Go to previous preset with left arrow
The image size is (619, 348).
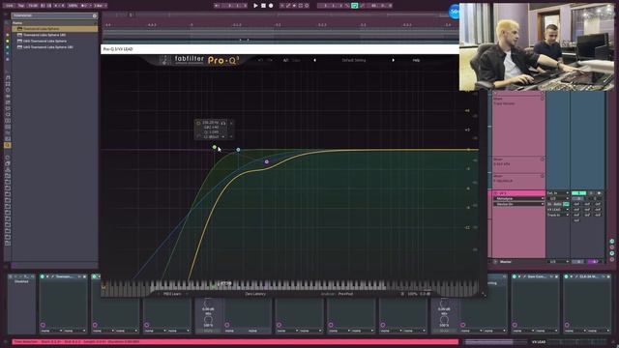tap(314, 60)
